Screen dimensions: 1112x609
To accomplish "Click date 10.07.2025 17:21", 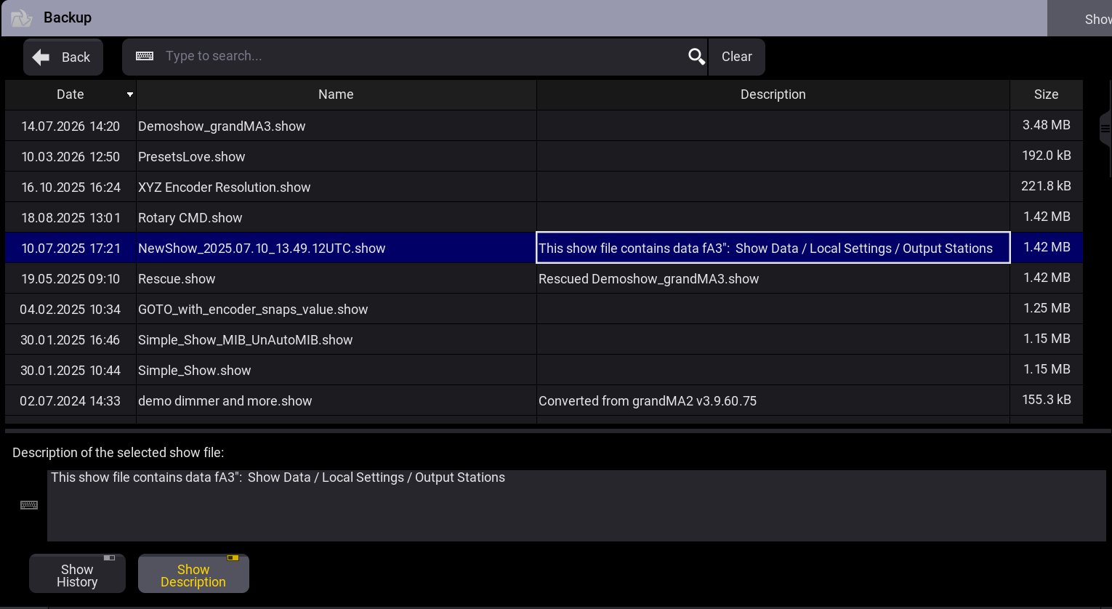I will (x=70, y=249).
